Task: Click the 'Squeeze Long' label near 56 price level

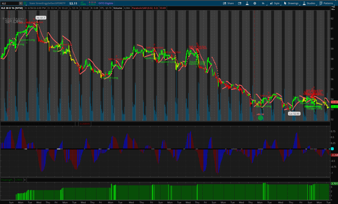Action: coord(110,78)
